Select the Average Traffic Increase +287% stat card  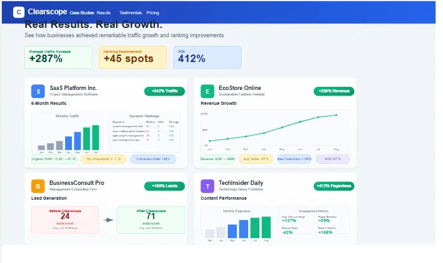58,57
